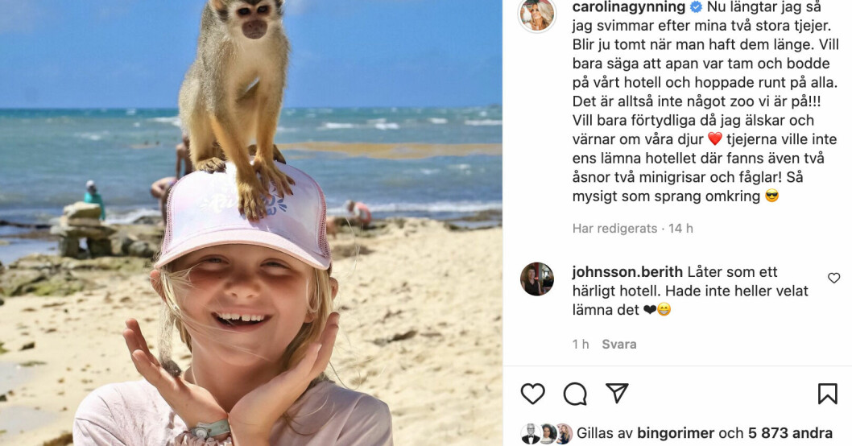Share the post with the paper plane icon
Screen dimensions: 852x446
click(x=618, y=394)
